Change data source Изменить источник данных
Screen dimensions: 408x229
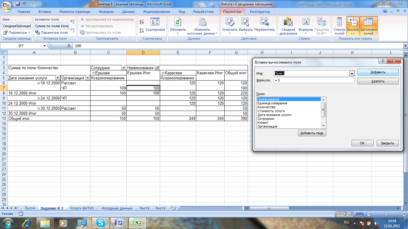coord(202,26)
